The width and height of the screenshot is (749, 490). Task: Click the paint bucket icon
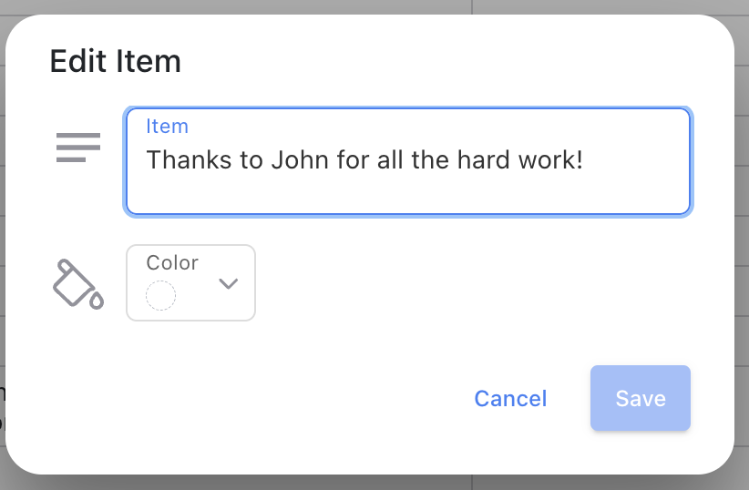[x=78, y=284]
